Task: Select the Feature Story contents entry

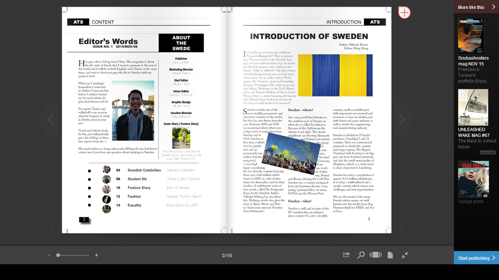Action: (139, 188)
